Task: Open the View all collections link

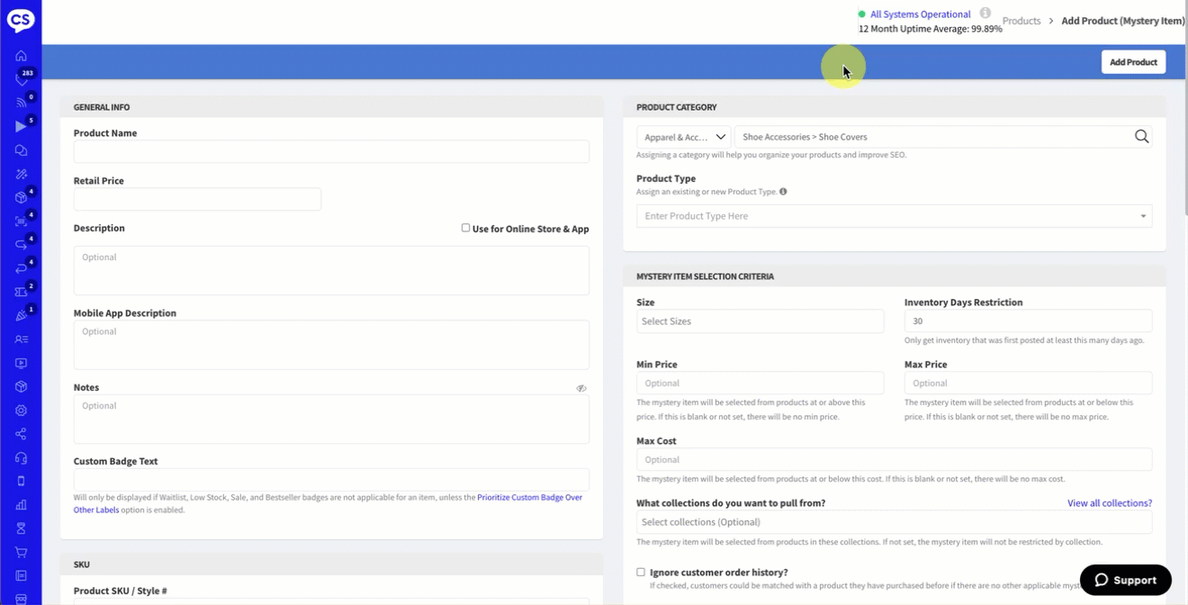Action: point(1109,503)
